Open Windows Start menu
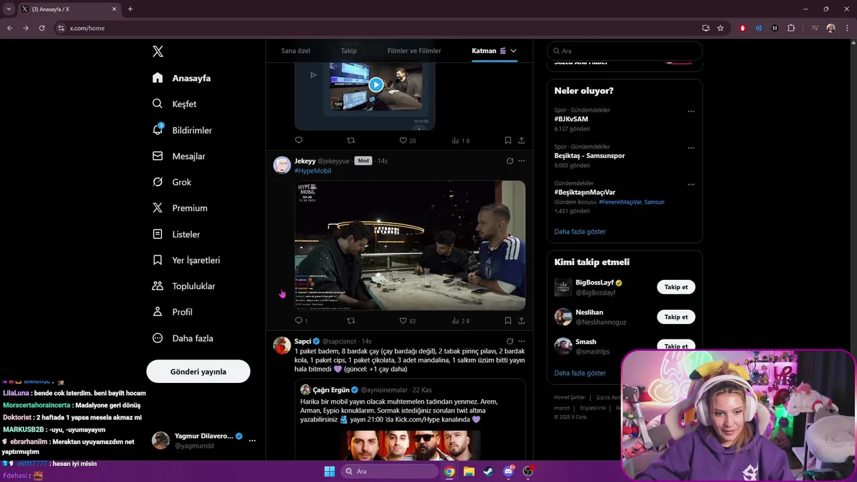Viewport: 857px width, 482px height. pyautogui.click(x=329, y=471)
